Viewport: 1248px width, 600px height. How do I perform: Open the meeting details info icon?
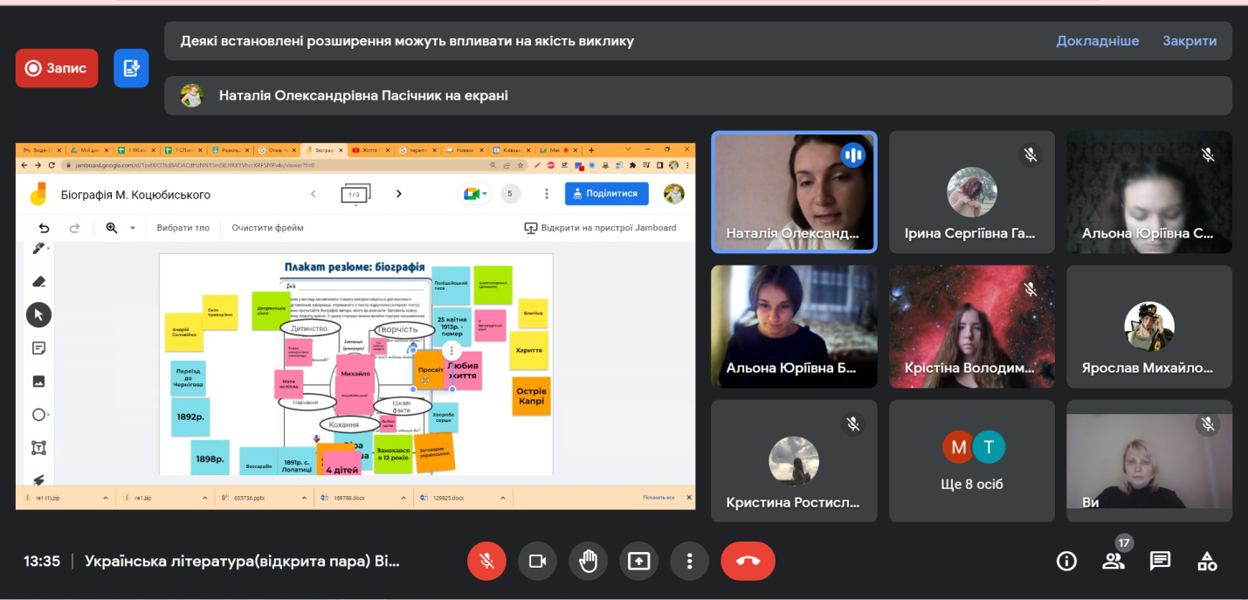point(1066,562)
